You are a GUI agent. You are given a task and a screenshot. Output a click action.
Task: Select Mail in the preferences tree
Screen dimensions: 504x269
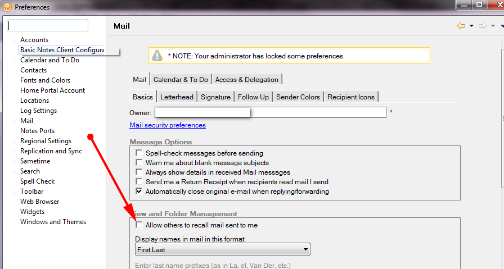[26, 121]
